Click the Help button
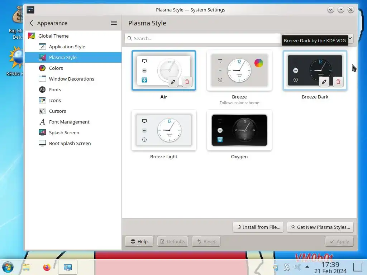 tap(139, 241)
